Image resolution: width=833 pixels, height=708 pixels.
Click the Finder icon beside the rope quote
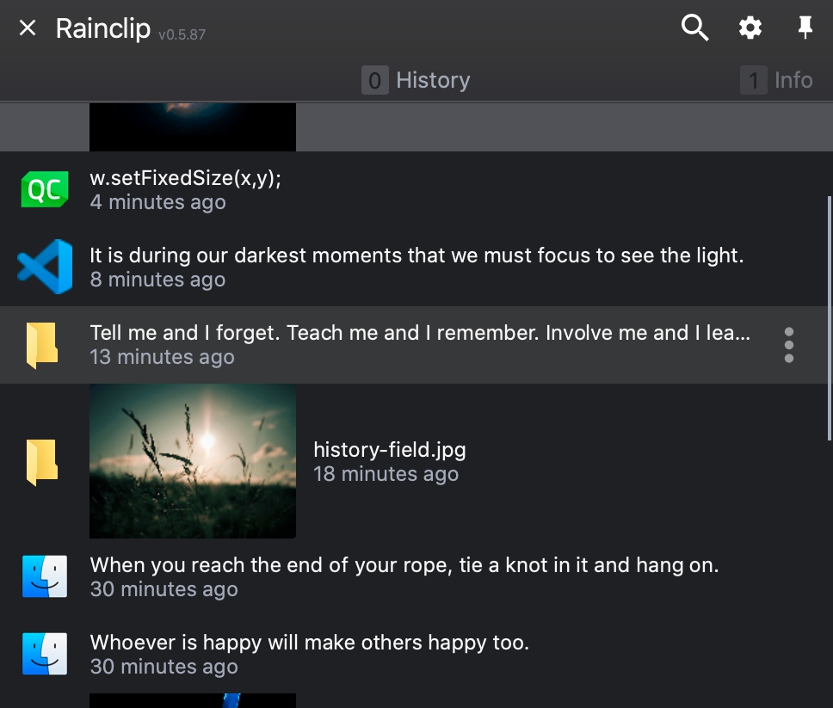(44, 576)
